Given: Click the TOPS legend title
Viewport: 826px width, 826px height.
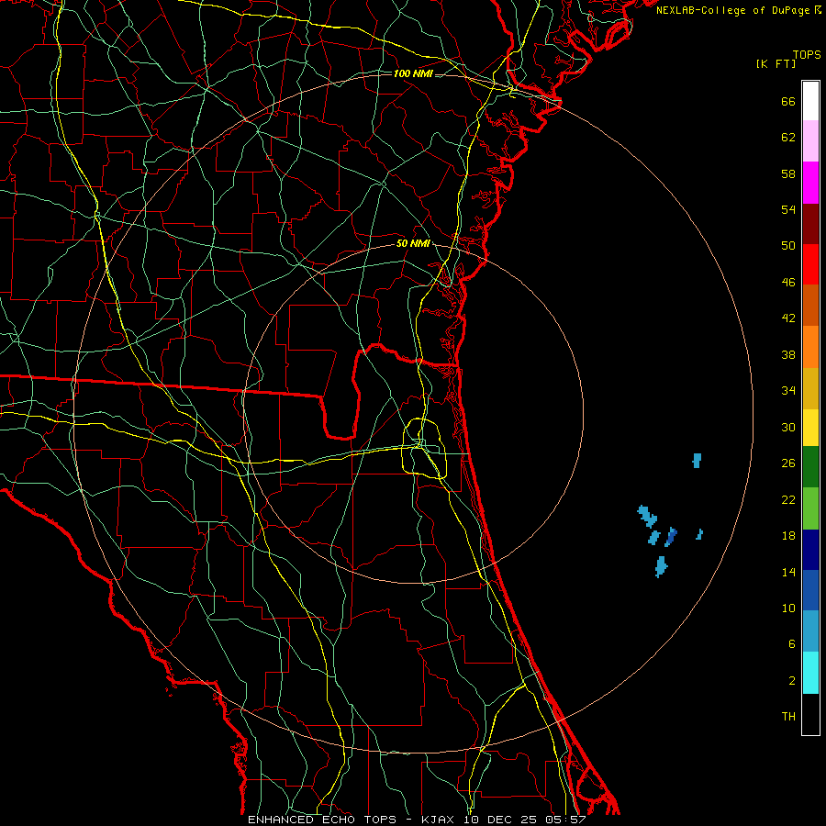Looking at the screenshot, I should coord(807,55).
